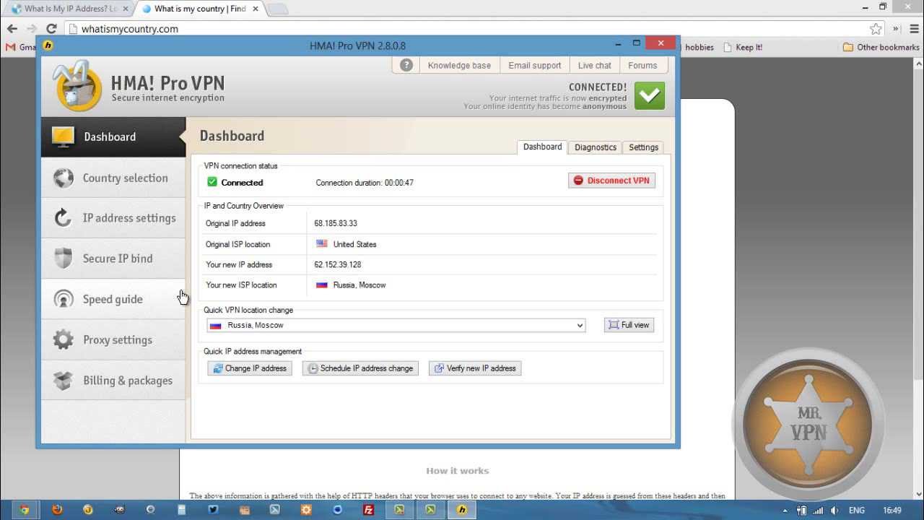Click 'United States' ISP location text
The image size is (924, 520).
354,244
